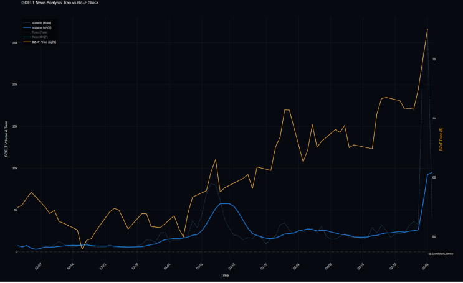The width and height of the screenshot is (463, 283).
Task: Click the 02-15 date tick label
Action: (360, 266)
